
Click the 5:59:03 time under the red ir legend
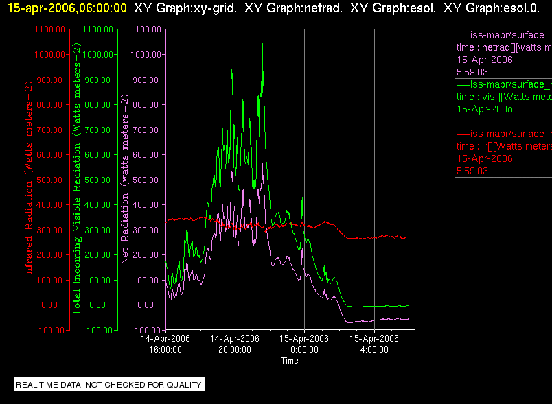coord(472,171)
